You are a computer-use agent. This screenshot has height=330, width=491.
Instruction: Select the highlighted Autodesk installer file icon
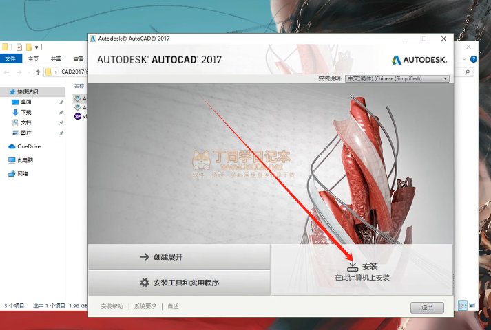tap(78, 99)
